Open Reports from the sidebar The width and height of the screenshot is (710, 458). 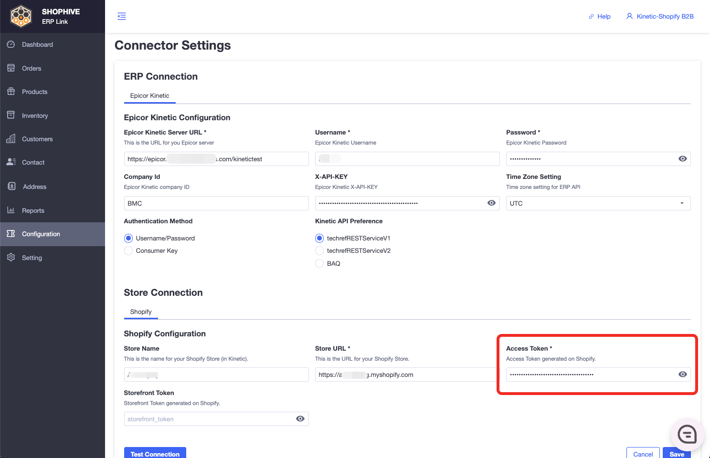(x=53, y=210)
